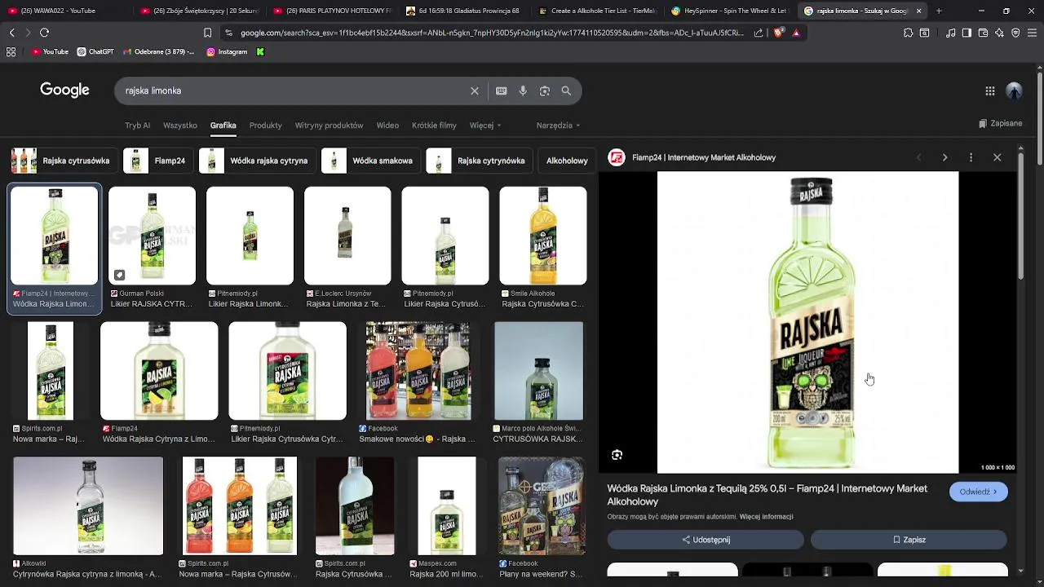Switch to the Krótkie filmy tab
Screen dimensions: 1044x587
click(x=434, y=126)
